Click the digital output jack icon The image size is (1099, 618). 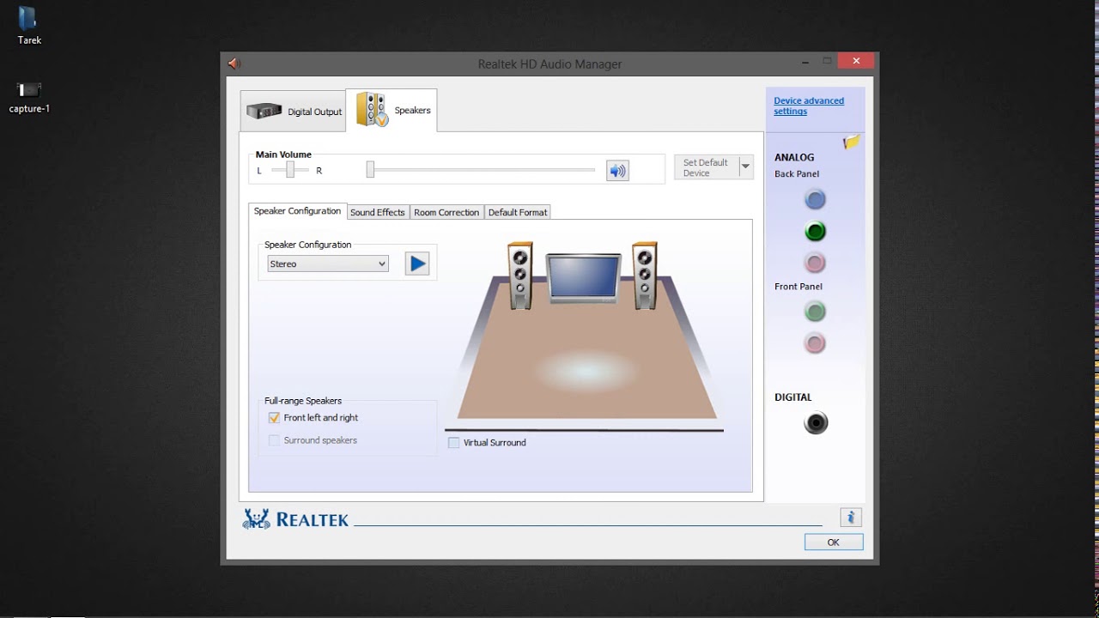816,422
